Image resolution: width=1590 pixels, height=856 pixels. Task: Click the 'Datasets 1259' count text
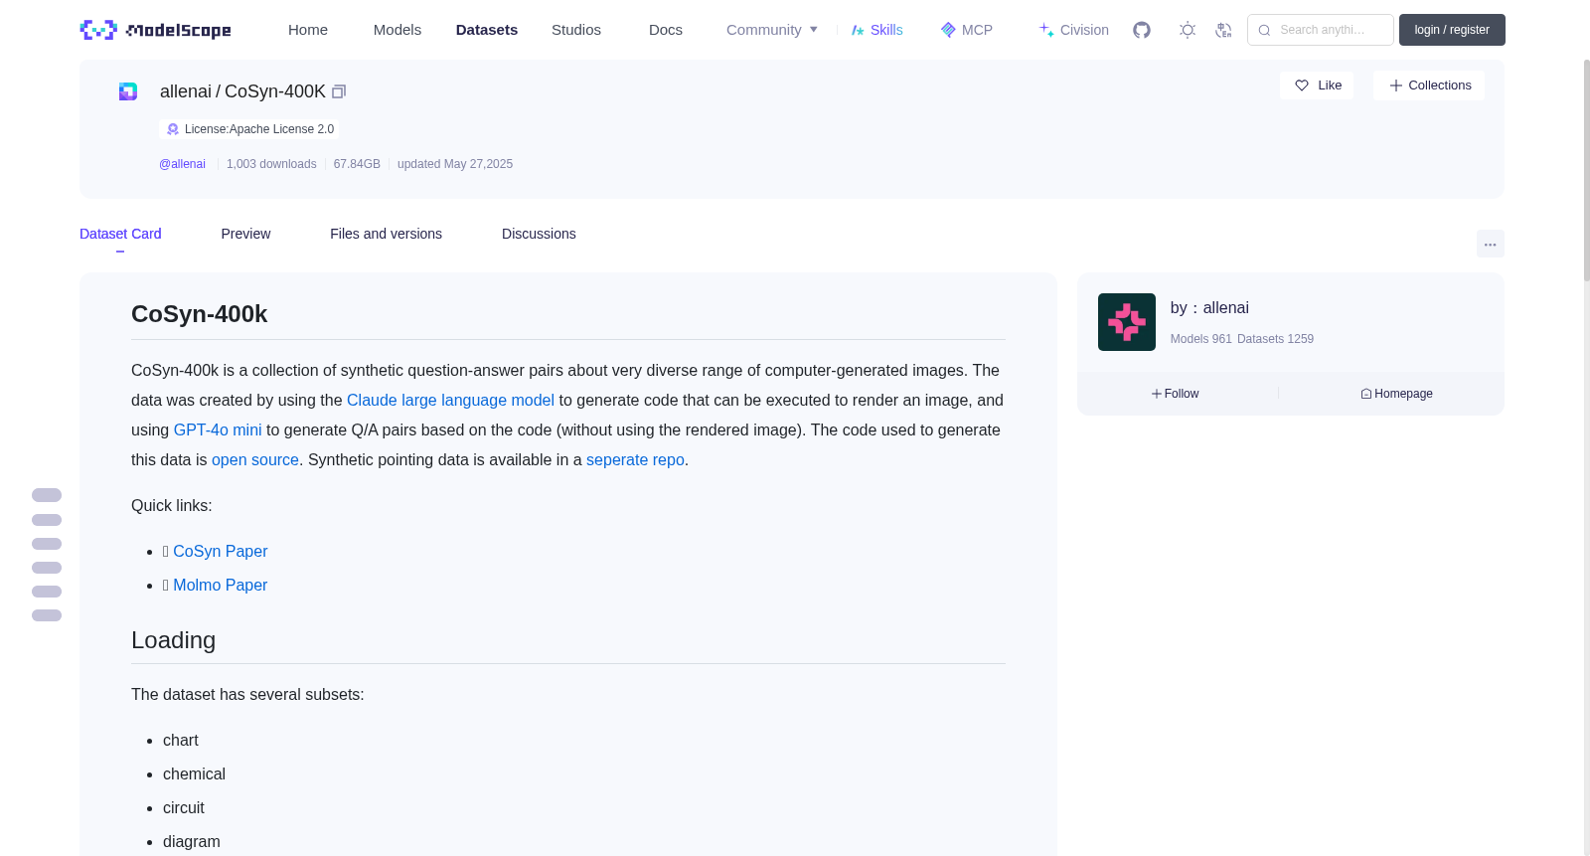(x=1275, y=339)
